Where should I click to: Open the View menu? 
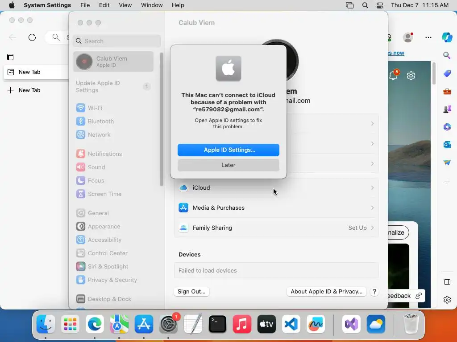point(125,5)
